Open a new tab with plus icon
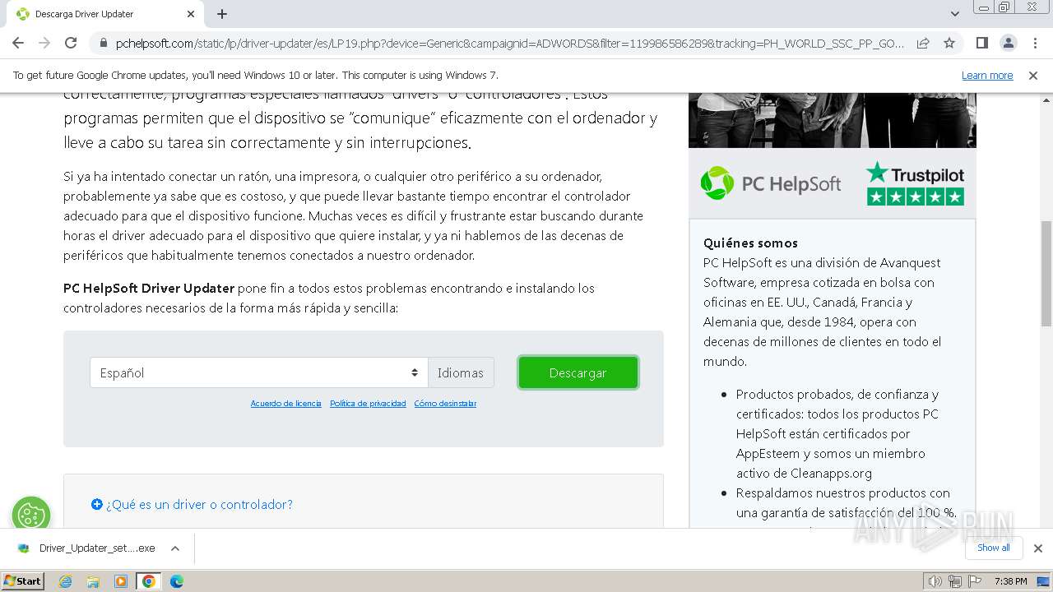 coord(222,14)
